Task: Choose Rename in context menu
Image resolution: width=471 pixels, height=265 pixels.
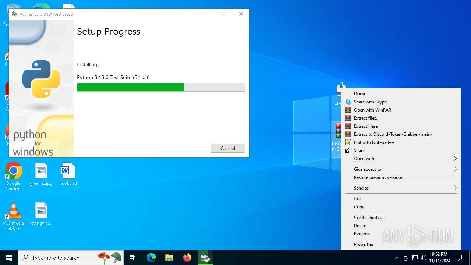Action: click(401, 234)
